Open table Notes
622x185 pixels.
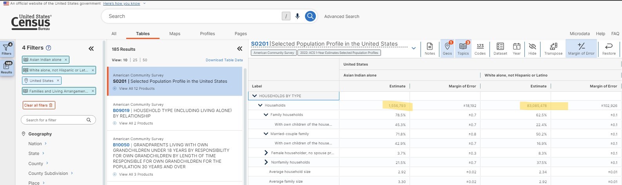[430, 49]
